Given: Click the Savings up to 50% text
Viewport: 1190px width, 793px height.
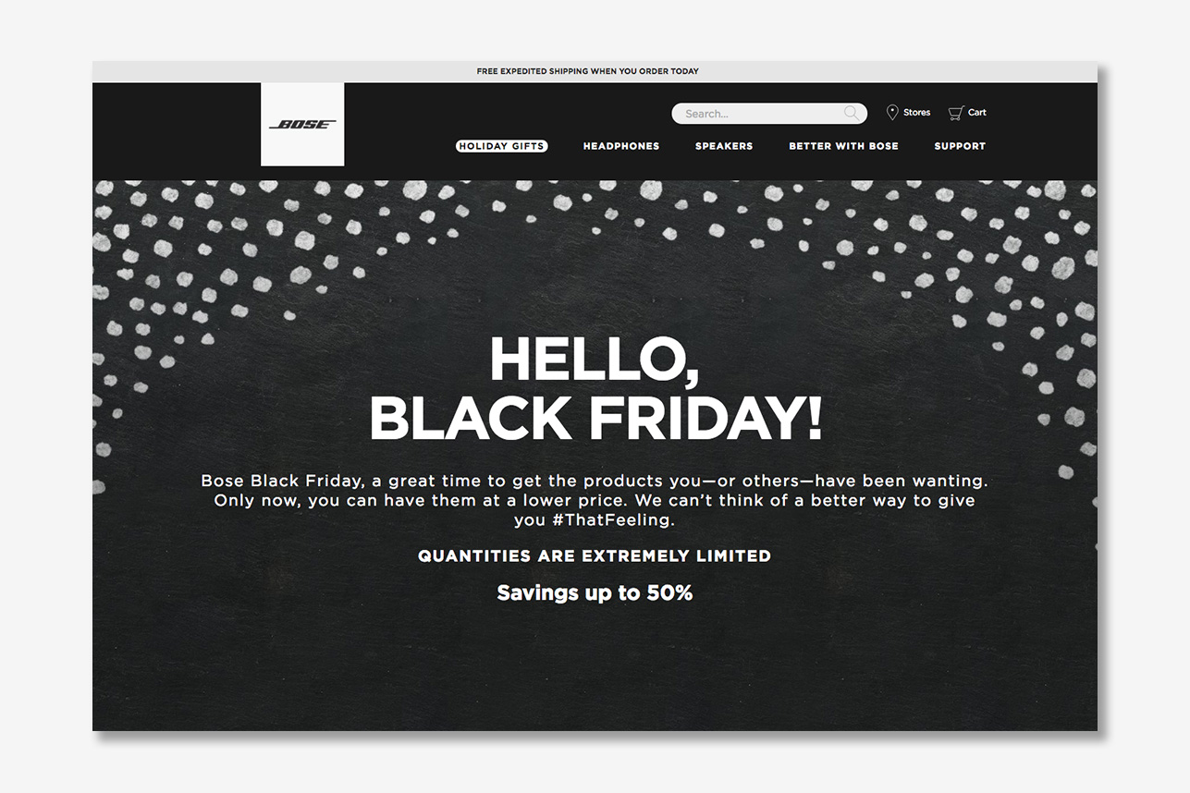Looking at the screenshot, I should tap(595, 593).
